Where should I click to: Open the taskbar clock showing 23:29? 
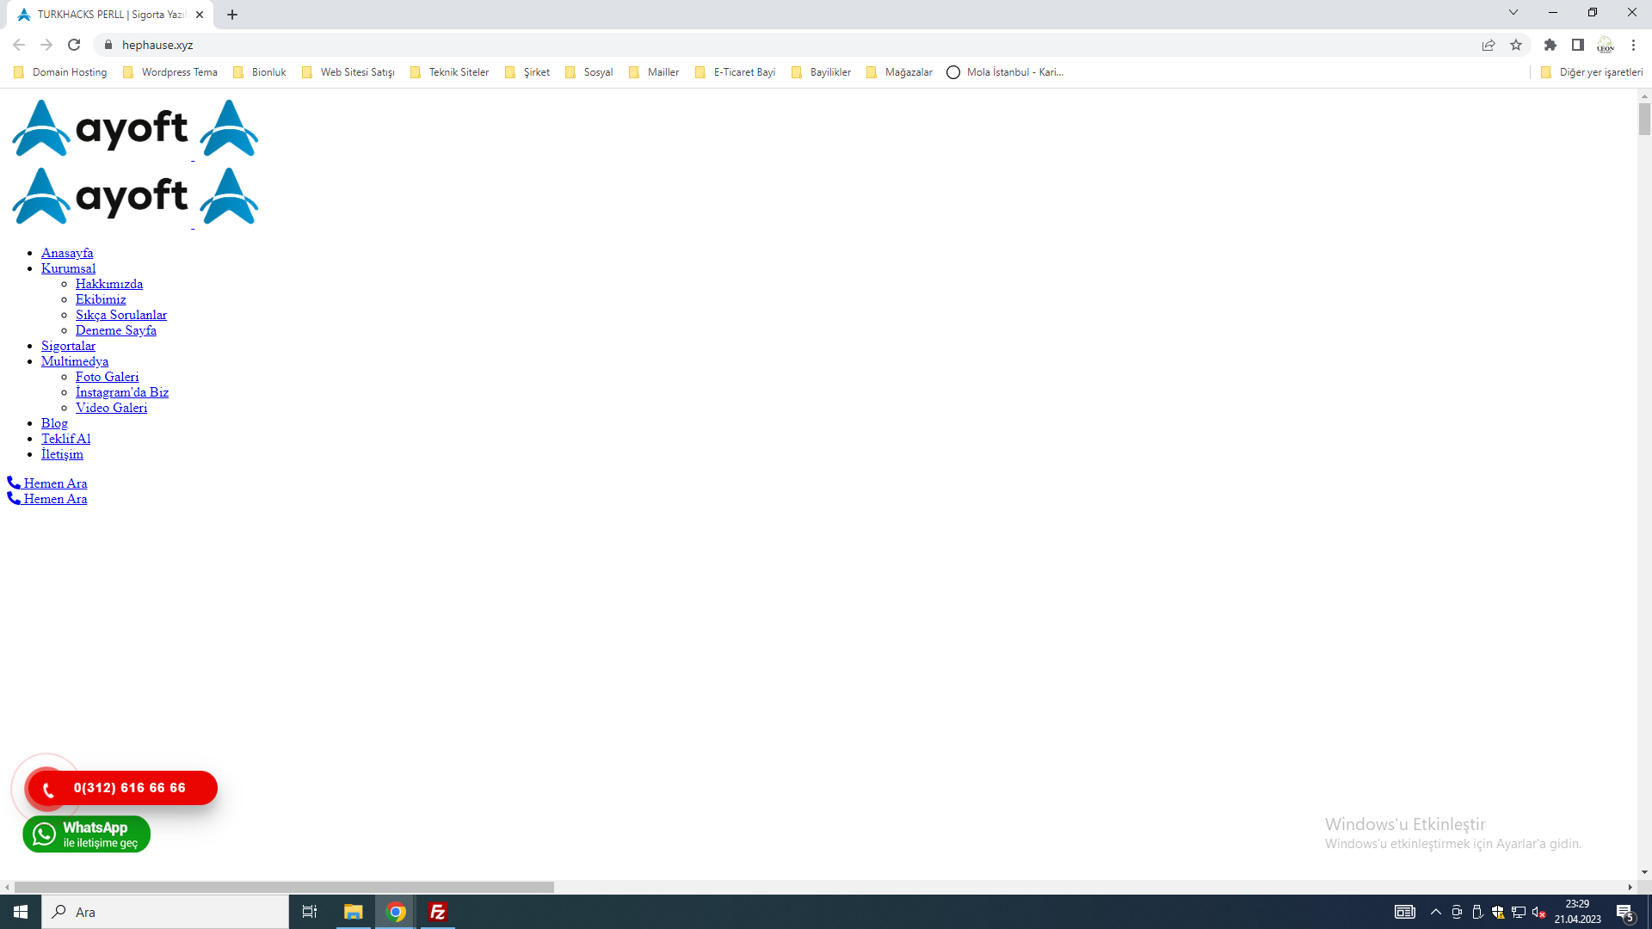tap(1577, 912)
